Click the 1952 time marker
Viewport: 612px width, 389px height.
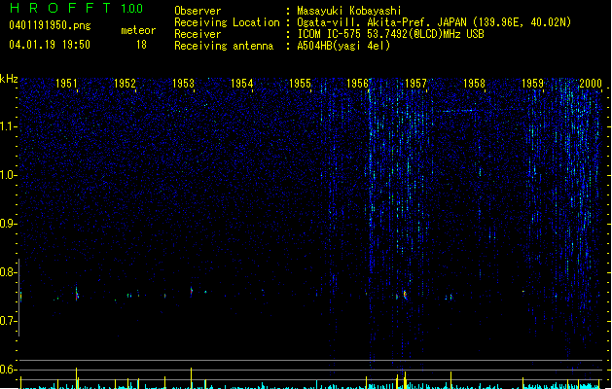[125, 83]
